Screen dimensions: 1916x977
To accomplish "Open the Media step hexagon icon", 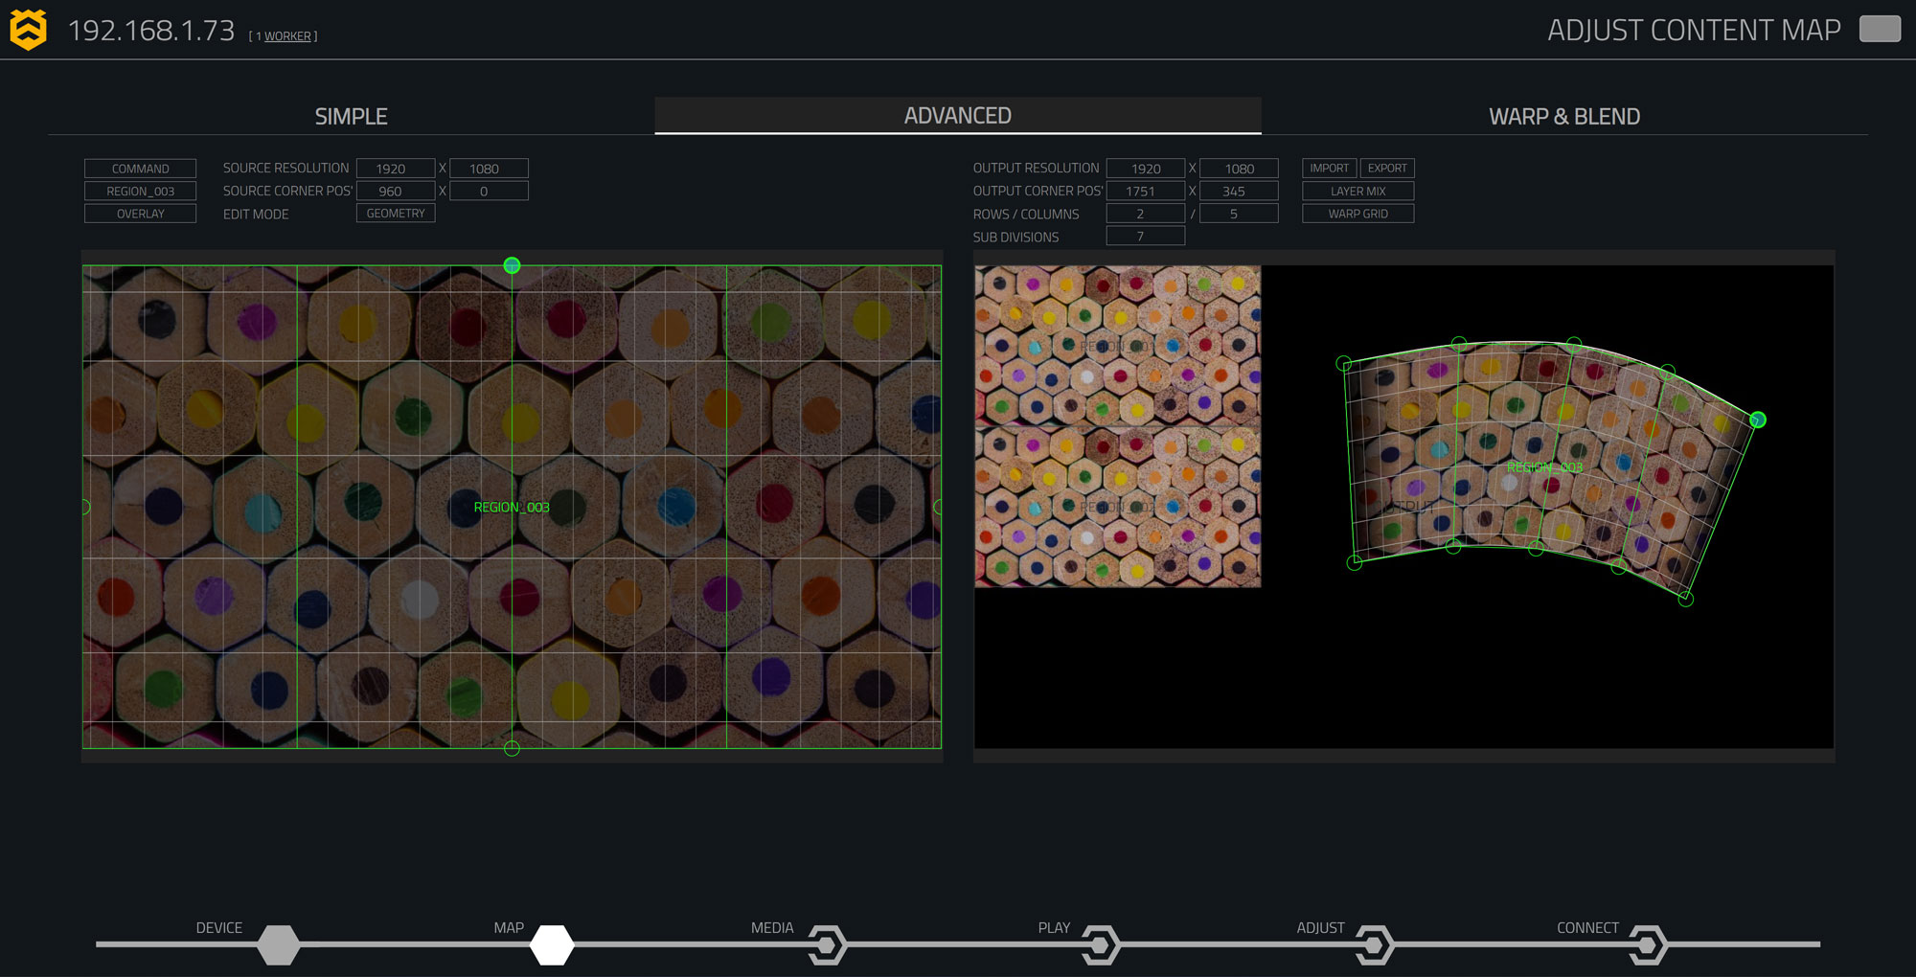I will [827, 944].
